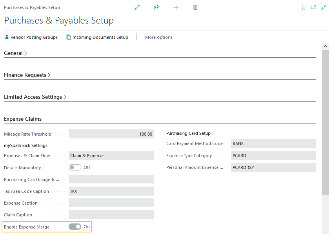The image size is (333, 234).
Task: Open page in new window icon
Action: (x=313, y=7)
